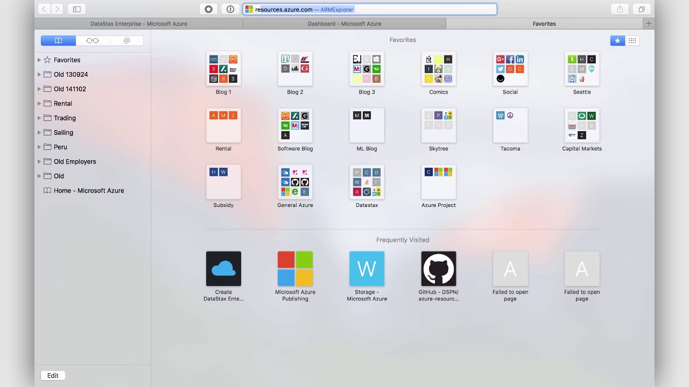Switch sidebar to Shared Links @ tab

pos(127,40)
